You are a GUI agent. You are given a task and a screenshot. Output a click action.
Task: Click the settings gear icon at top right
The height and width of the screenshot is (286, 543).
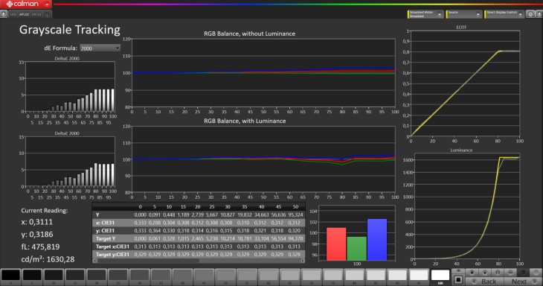(530, 14)
